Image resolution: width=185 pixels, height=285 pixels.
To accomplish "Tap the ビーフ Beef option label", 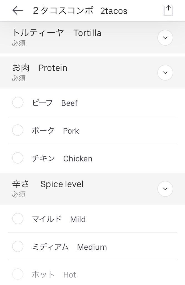I will 55,103.
